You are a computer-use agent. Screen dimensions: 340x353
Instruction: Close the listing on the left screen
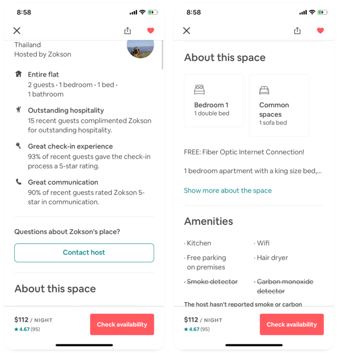point(17,31)
